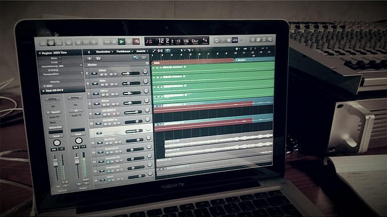The width and height of the screenshot is (387, 217).
Task: Toggle the Cycle mode icon in control bar
Action: pos(216,40)
